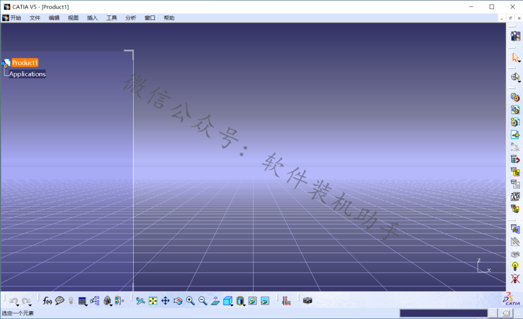Screen dimensions: 523x319
Task: Click the shading render style cylinder icon
Action: pos(240,301)
